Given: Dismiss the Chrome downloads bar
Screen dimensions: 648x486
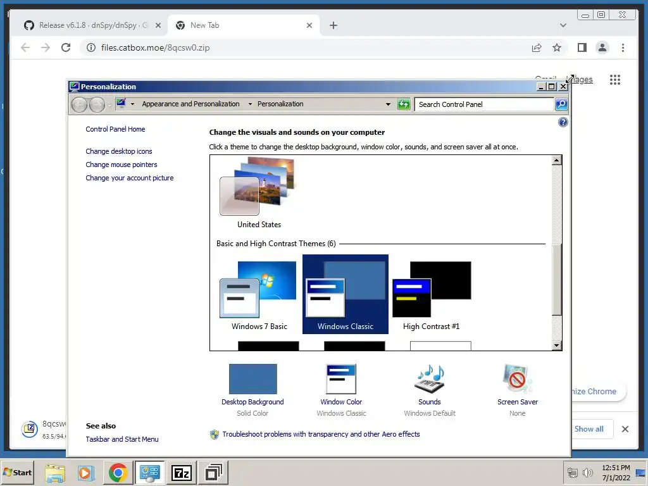Looking at the screenshot, I should (625, 429).
